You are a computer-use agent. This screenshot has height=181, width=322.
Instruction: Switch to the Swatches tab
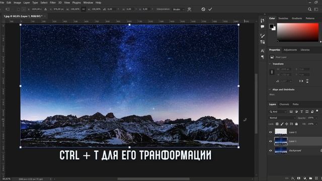tap(283, 19)
